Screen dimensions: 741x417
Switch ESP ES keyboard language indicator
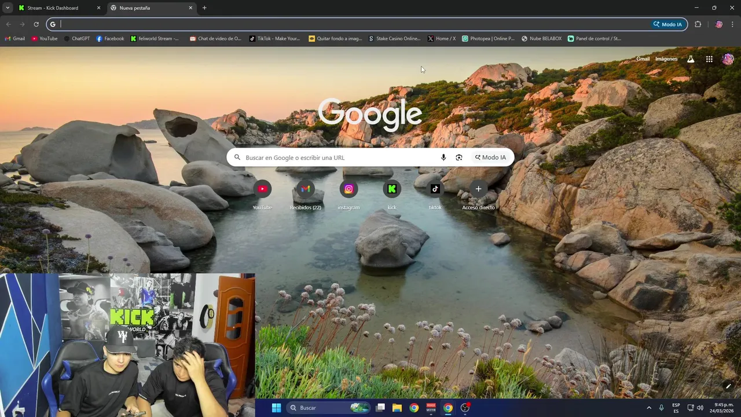pyautogui.click(x=676, y=408)
